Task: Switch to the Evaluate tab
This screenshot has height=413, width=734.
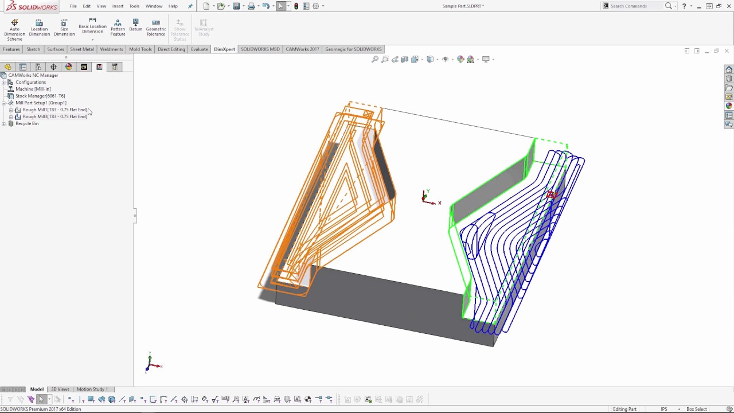Action: (x=200, y=49)
